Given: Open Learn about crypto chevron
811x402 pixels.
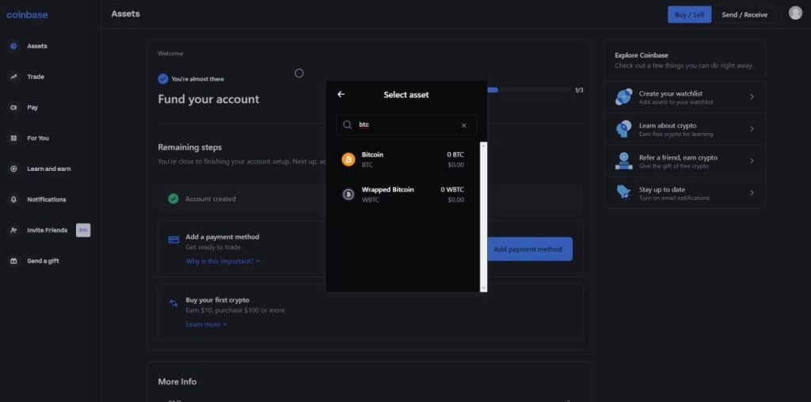Looking at the screenshot, I should pyautogui.click(x=752, y=129).
